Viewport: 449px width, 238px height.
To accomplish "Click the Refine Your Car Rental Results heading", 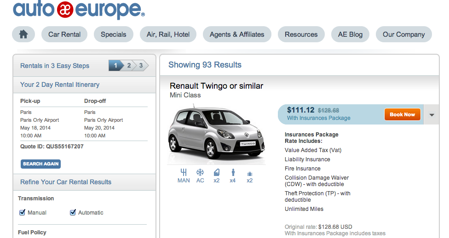I will tap(66, 182).
